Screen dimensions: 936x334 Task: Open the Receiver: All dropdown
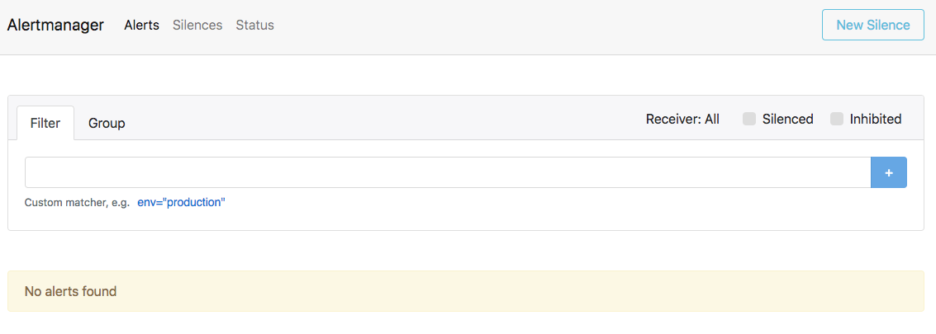(682, 120)
